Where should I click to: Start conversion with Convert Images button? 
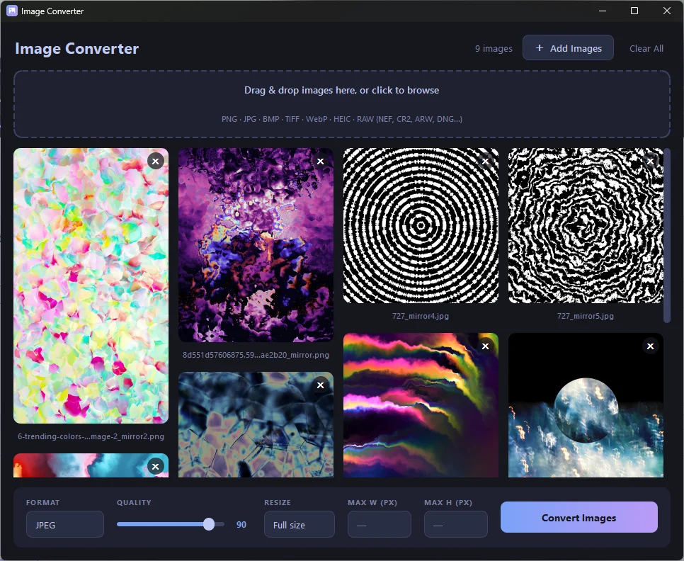(579, 517)
